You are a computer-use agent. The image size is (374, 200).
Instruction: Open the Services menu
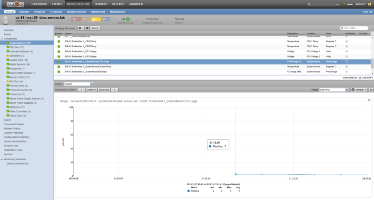click(x=101, y=4)
